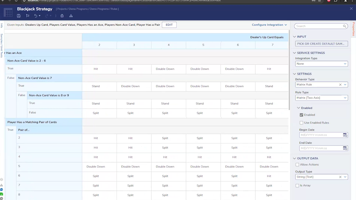Click the Save icon in toolbar

click(x=19, y=16)
